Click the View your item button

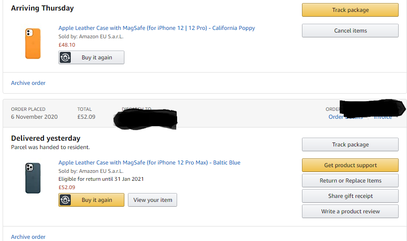pyautogui.click(x=153, y=200)
